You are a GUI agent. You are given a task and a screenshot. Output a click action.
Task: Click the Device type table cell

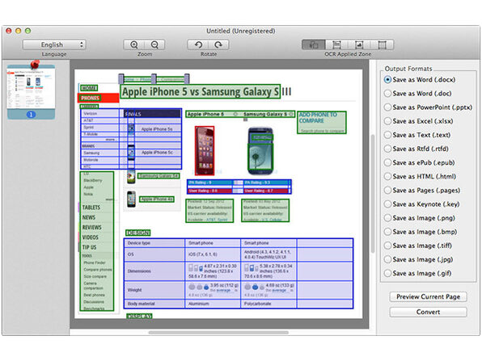(x=154, y=243)
